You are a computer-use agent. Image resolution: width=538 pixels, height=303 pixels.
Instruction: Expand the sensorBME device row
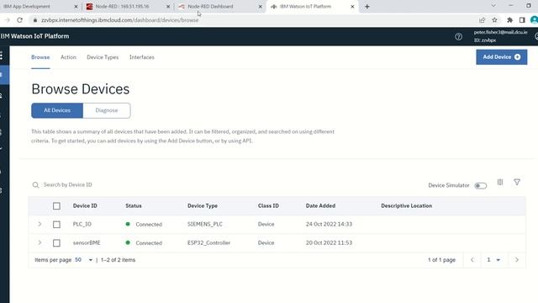tap(40, 242)
